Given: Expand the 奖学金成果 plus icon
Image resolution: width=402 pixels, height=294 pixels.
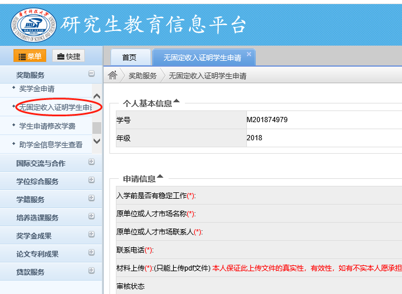Looking at the screenshot, I should (91, 236).
